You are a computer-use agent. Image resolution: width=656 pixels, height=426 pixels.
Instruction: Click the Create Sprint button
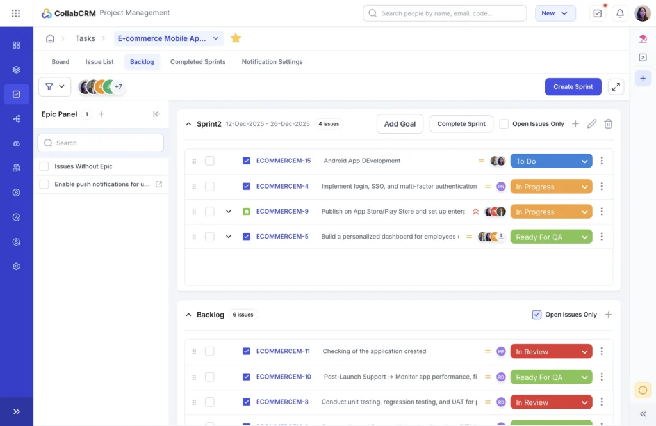pos(573,86)
